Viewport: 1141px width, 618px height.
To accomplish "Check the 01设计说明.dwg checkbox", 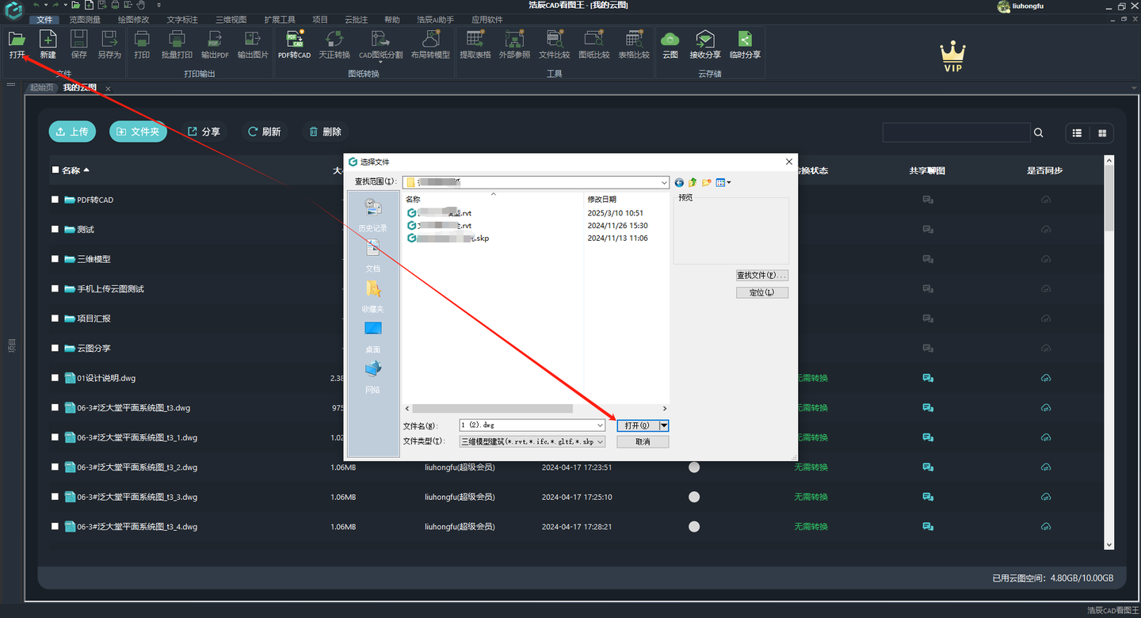I will point(55,378).
